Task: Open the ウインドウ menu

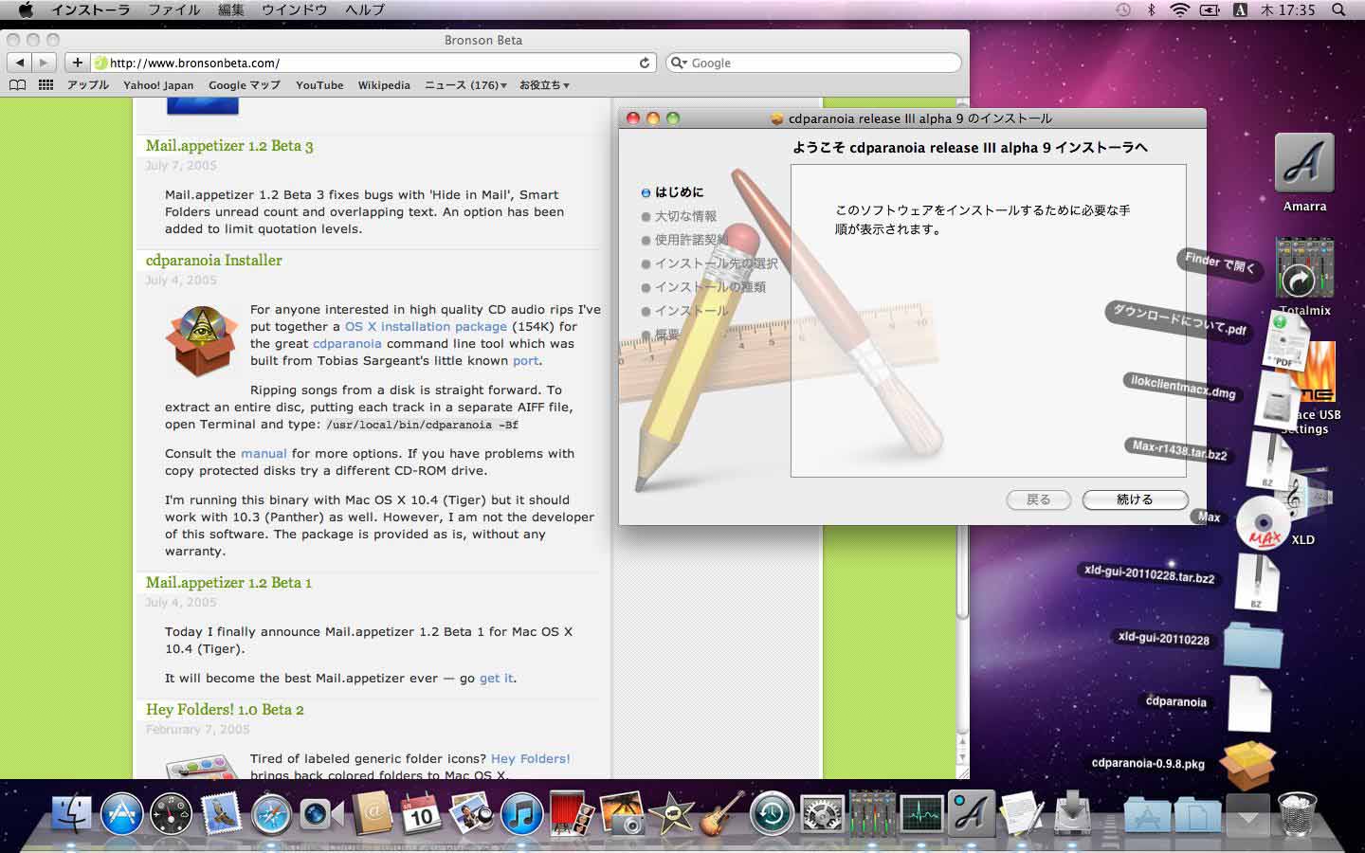Action: click(x=295, y=9)
